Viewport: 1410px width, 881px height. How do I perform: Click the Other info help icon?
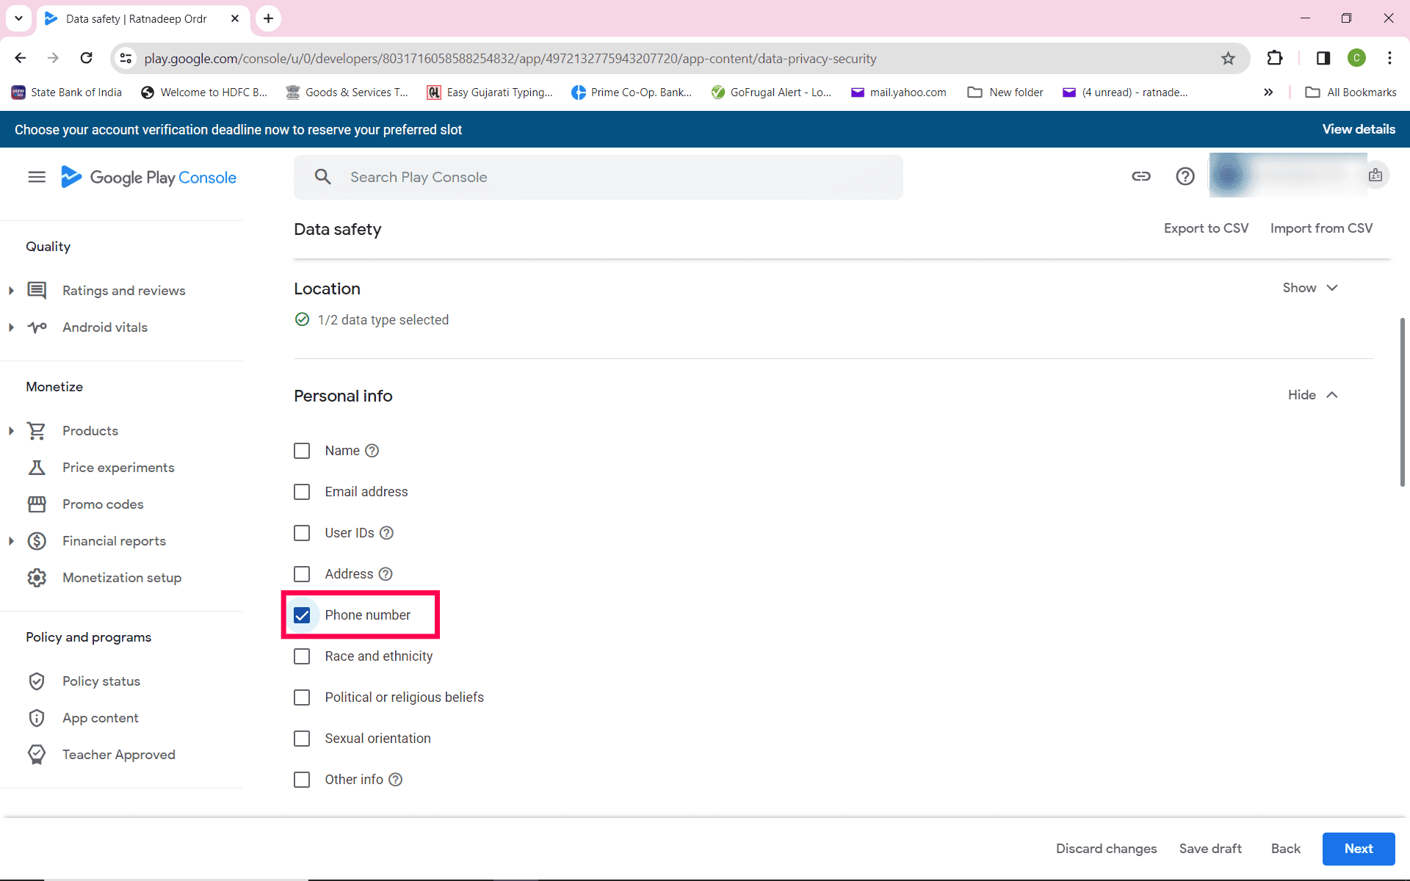click(395, 780)
